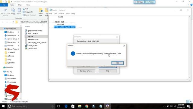Open Microsoft Edge from the taskbar
Viewport: 193px width, 109px height.
tap(66, 106)
